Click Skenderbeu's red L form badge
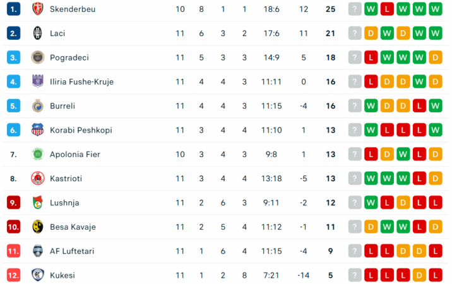This screenshot has height=284, width=452. coord(386,9)
